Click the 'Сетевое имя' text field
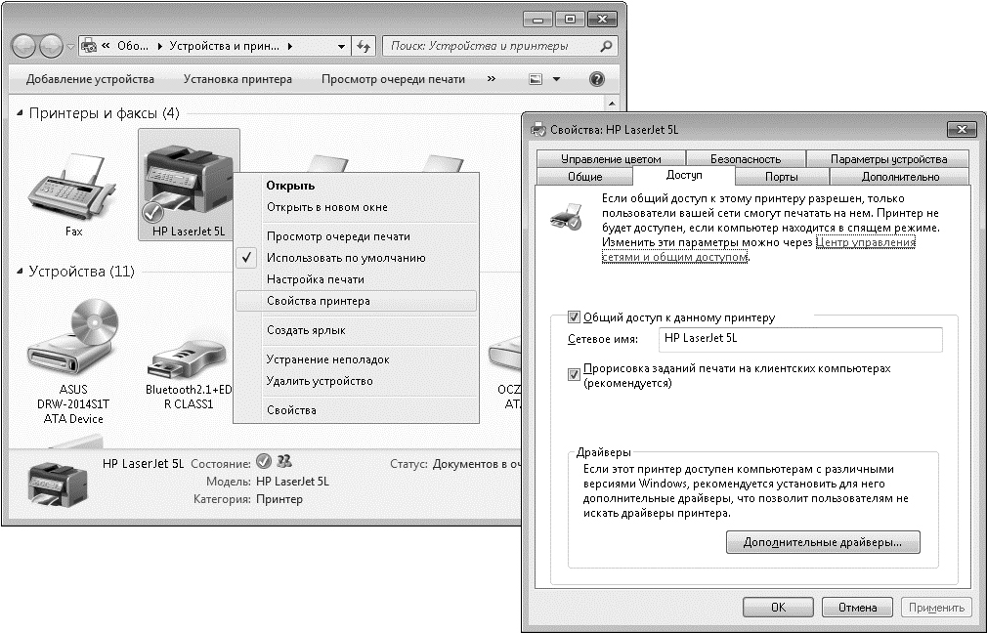This screenshot has height=633, width=987. coord(798,339)
